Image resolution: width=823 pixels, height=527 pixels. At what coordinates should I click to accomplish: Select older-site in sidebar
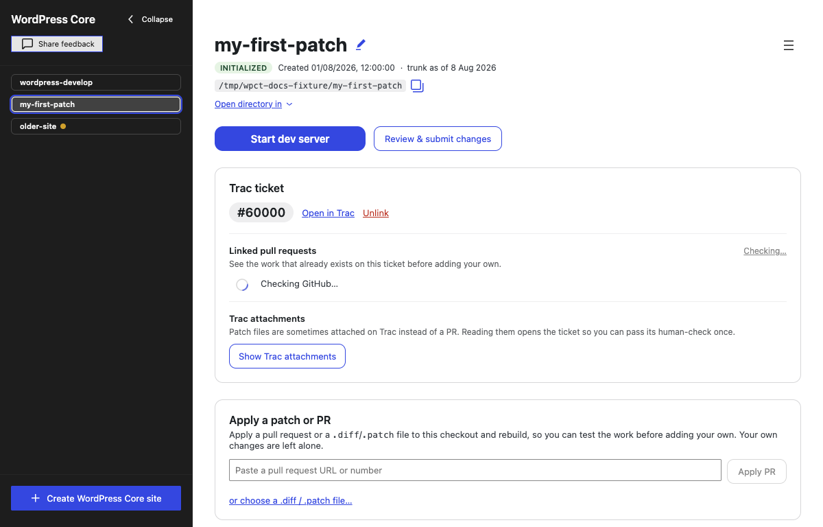[x=96, y=126]
